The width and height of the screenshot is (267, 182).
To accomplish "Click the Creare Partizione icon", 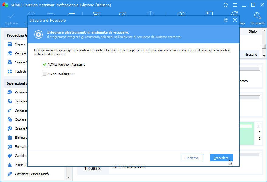I will coord(10,128).
